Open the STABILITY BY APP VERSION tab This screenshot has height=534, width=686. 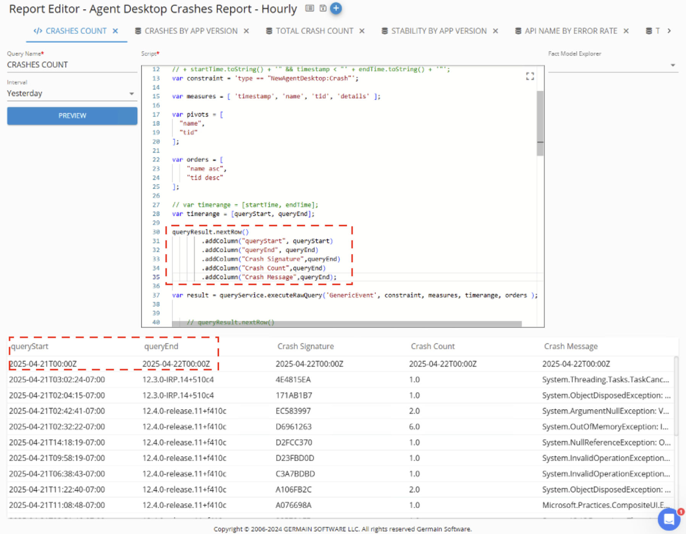click(x=438, y=31)
